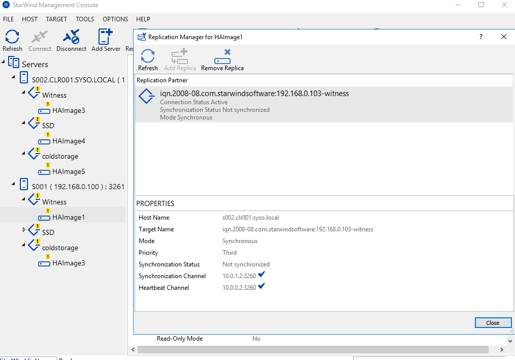This screenshot has width=515, height=360.
Task: Click the replication partner diamond icon
Action: click(x=146, y=96)
